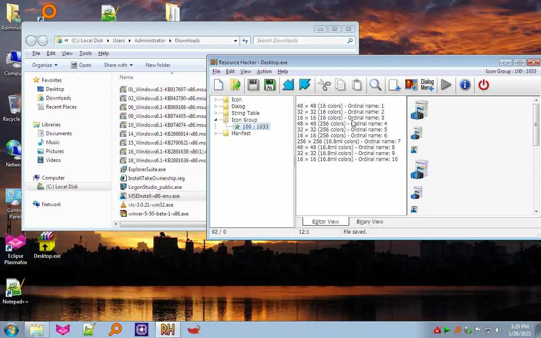541x338 pixels.
Task: Click the Copy icon in Resource Hacker toolbar
Action: pyautogui.click(x=340, y=85)
